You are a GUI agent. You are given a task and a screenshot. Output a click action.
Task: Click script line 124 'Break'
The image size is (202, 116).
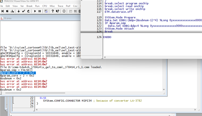click(x=109, y=31)
